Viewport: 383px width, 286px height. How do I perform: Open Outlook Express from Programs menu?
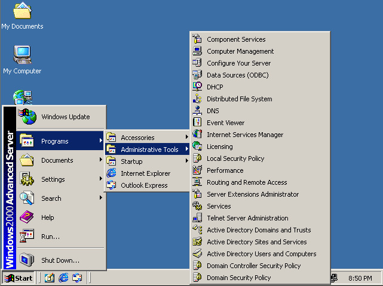(148, 185)
